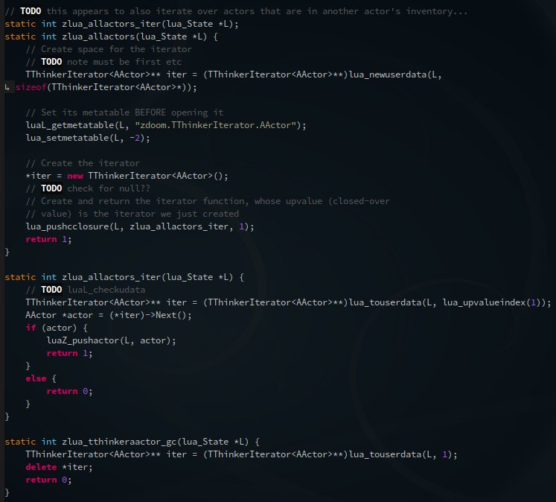
Task: Click the comment 'check for null??'
Action: [x=88, y=188]
